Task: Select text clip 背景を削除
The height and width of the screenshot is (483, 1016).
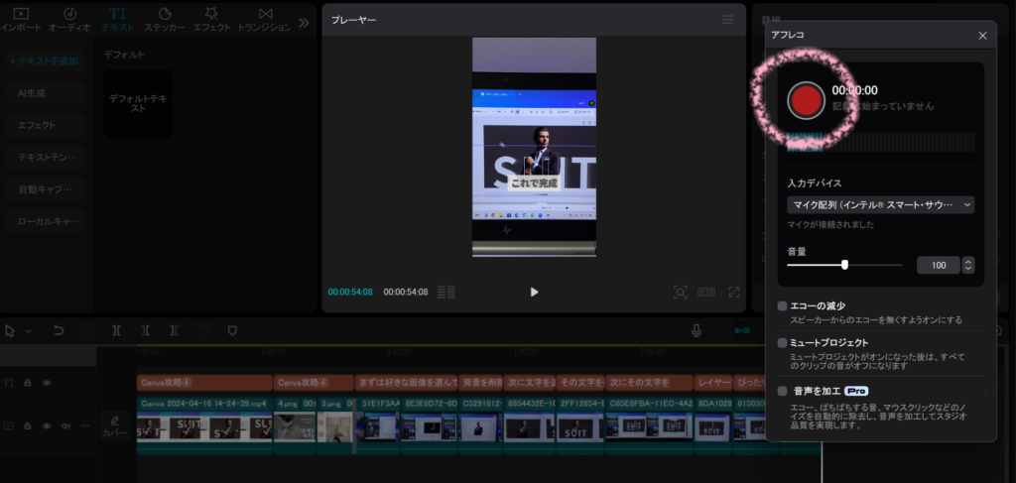Action: click(x=481, y=383)
